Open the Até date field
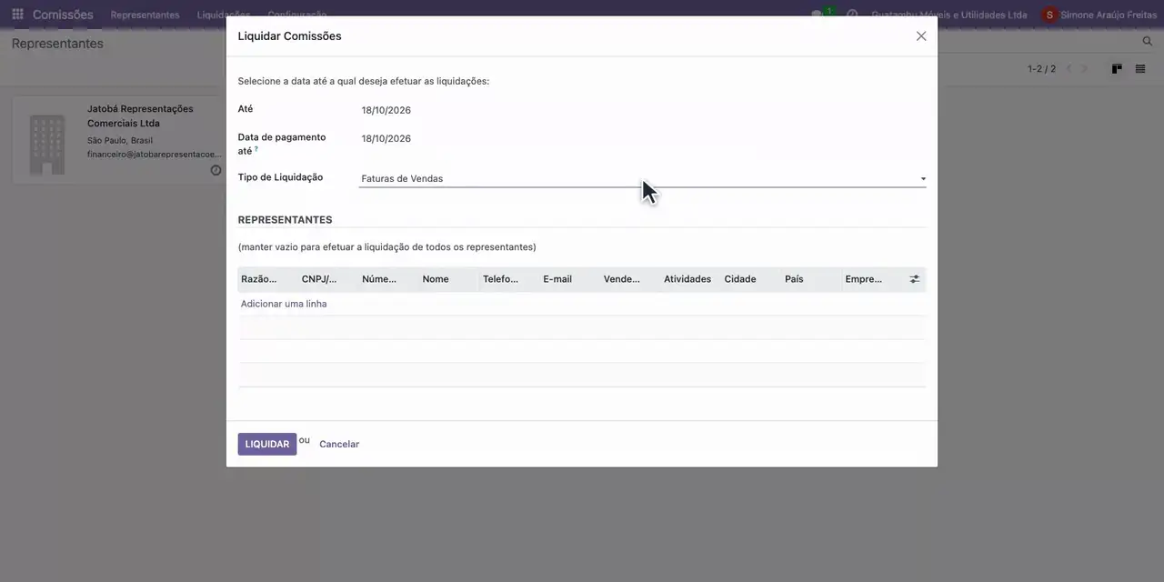The height and width of the screenshot is (582, 1164). [x=643, y=110]
